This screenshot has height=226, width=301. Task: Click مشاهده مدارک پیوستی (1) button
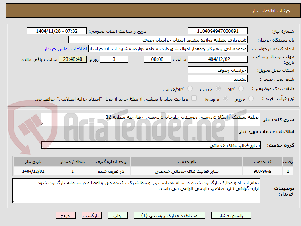(x=169, y=216)
